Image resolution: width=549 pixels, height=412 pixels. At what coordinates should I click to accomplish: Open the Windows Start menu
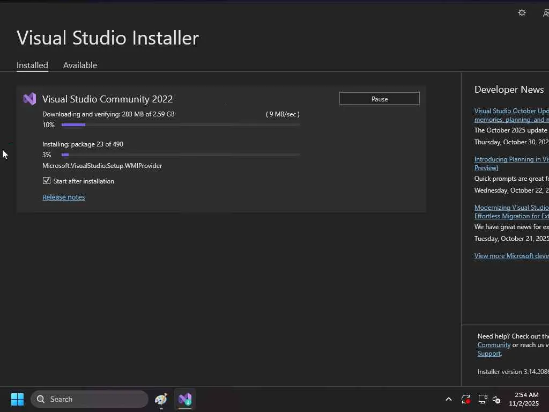17,399
